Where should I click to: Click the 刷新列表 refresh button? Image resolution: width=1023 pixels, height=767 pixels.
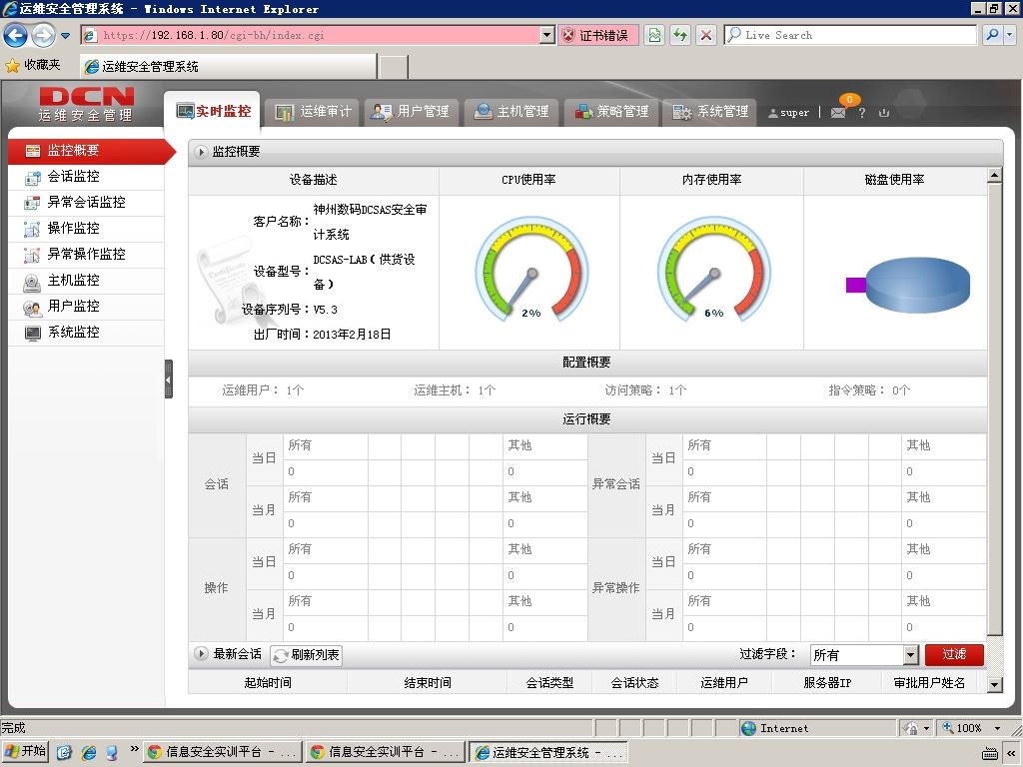(306, 655)
